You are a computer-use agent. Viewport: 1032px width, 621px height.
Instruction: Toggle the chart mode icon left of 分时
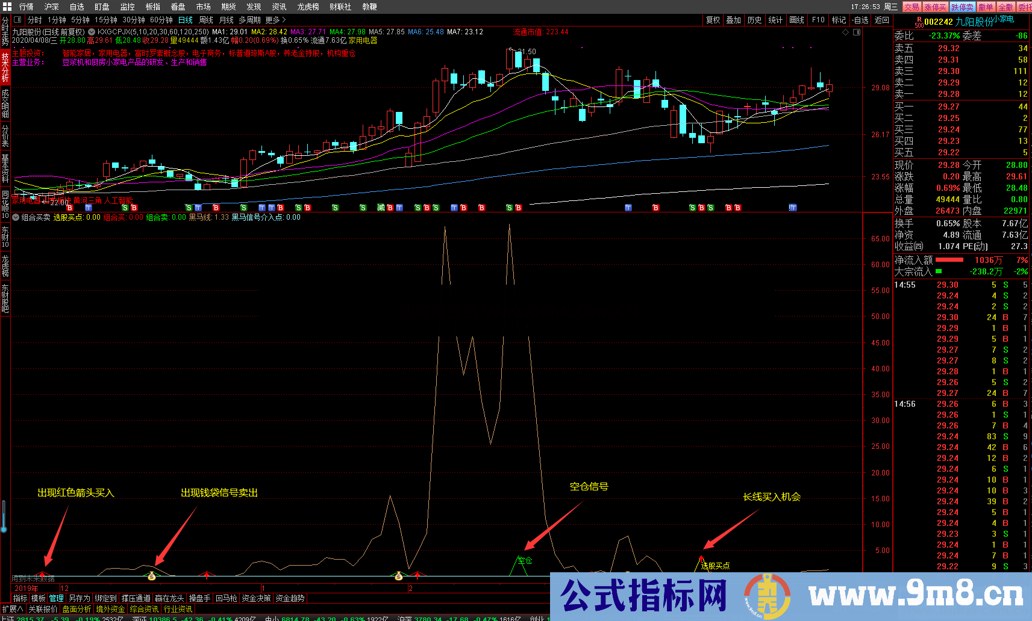tap(19, 19)
